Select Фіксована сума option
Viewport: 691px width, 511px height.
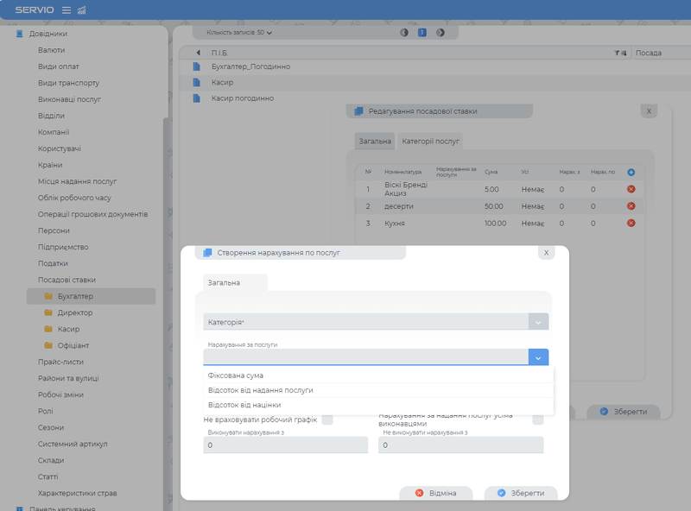click(236, 375)
